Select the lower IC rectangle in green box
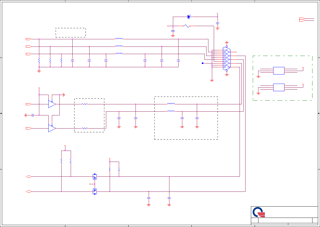 (x=279, y=87)
